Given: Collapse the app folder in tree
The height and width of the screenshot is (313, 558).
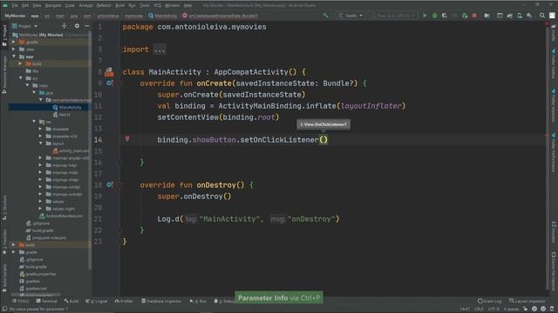Looking at the screenshot, I should pyautogui.click(x=14, y=57).
